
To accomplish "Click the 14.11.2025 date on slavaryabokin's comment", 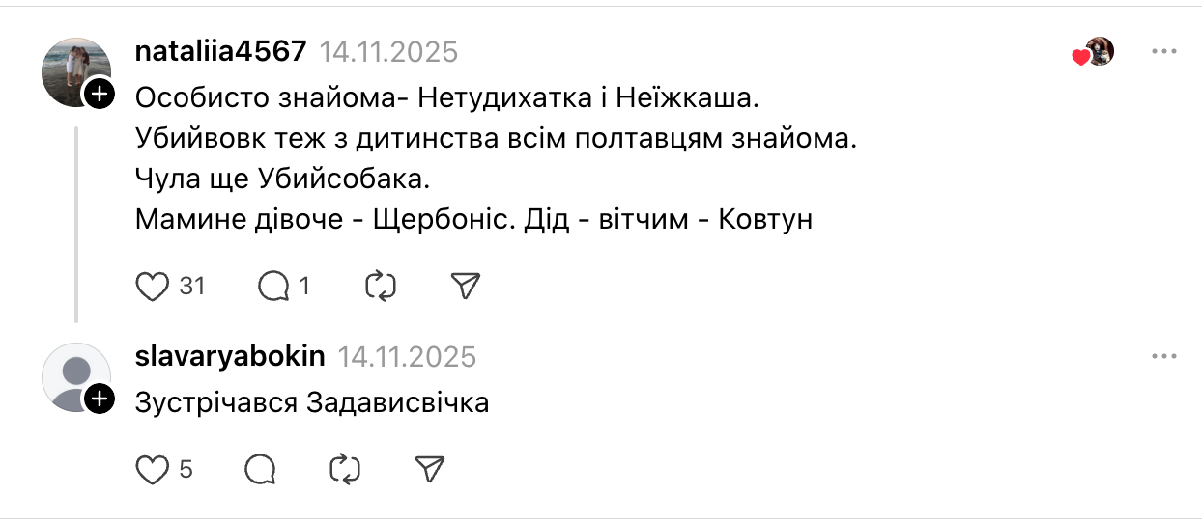I will tap(407, 357).
